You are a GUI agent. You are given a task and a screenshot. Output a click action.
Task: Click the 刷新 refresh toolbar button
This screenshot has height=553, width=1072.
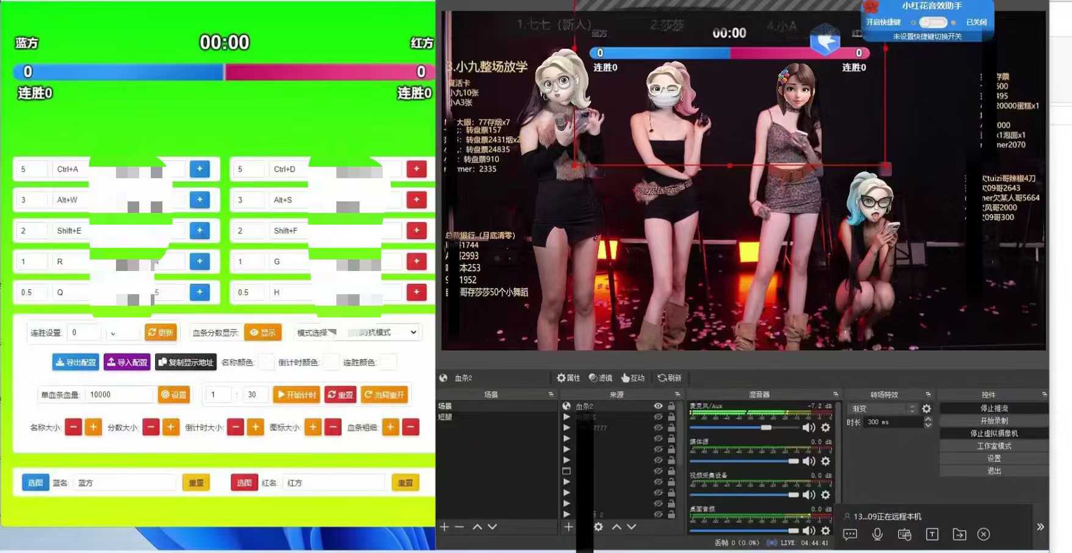pyautogui.click(x=669, y=378)
